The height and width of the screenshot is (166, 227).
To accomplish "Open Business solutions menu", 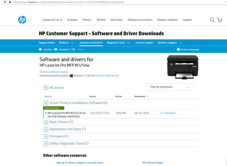I will click(x=167, y=20).
